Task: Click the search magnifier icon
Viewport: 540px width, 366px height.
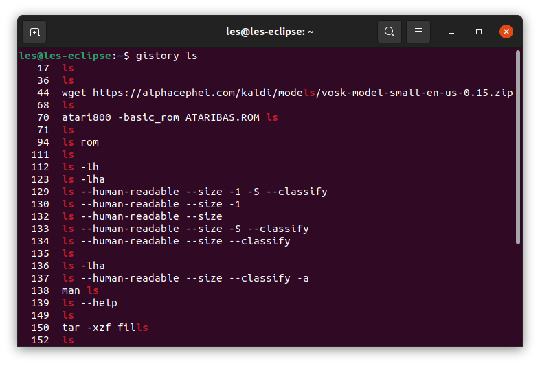Action: pos(390,32)
